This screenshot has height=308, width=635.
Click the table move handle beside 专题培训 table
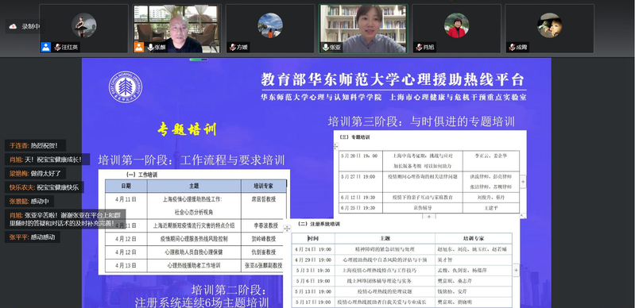[x=335, y=146]
